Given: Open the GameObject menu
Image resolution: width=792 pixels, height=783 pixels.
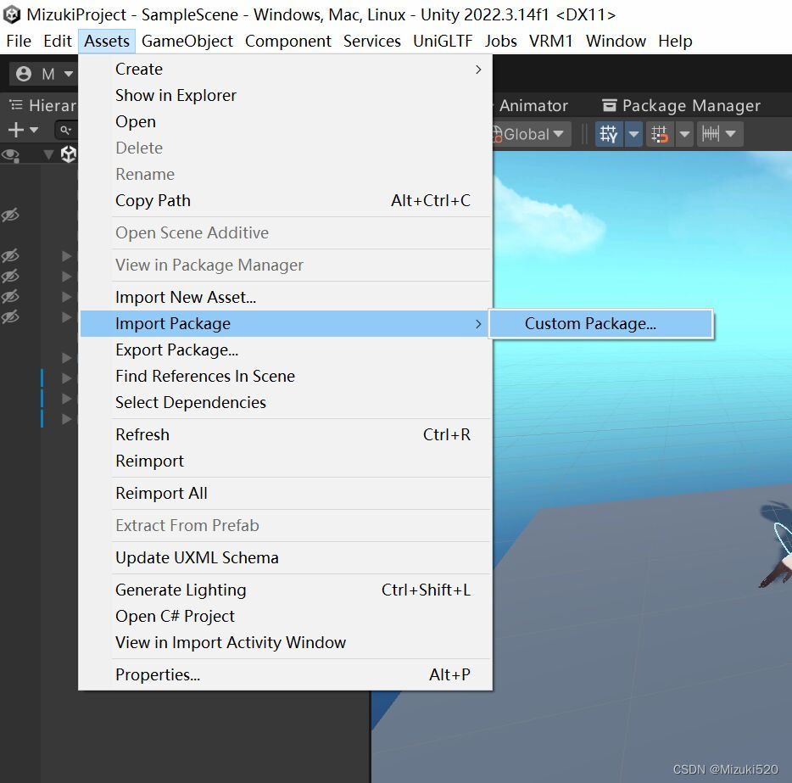Looking at the screenshot, I should coord(187,41).
